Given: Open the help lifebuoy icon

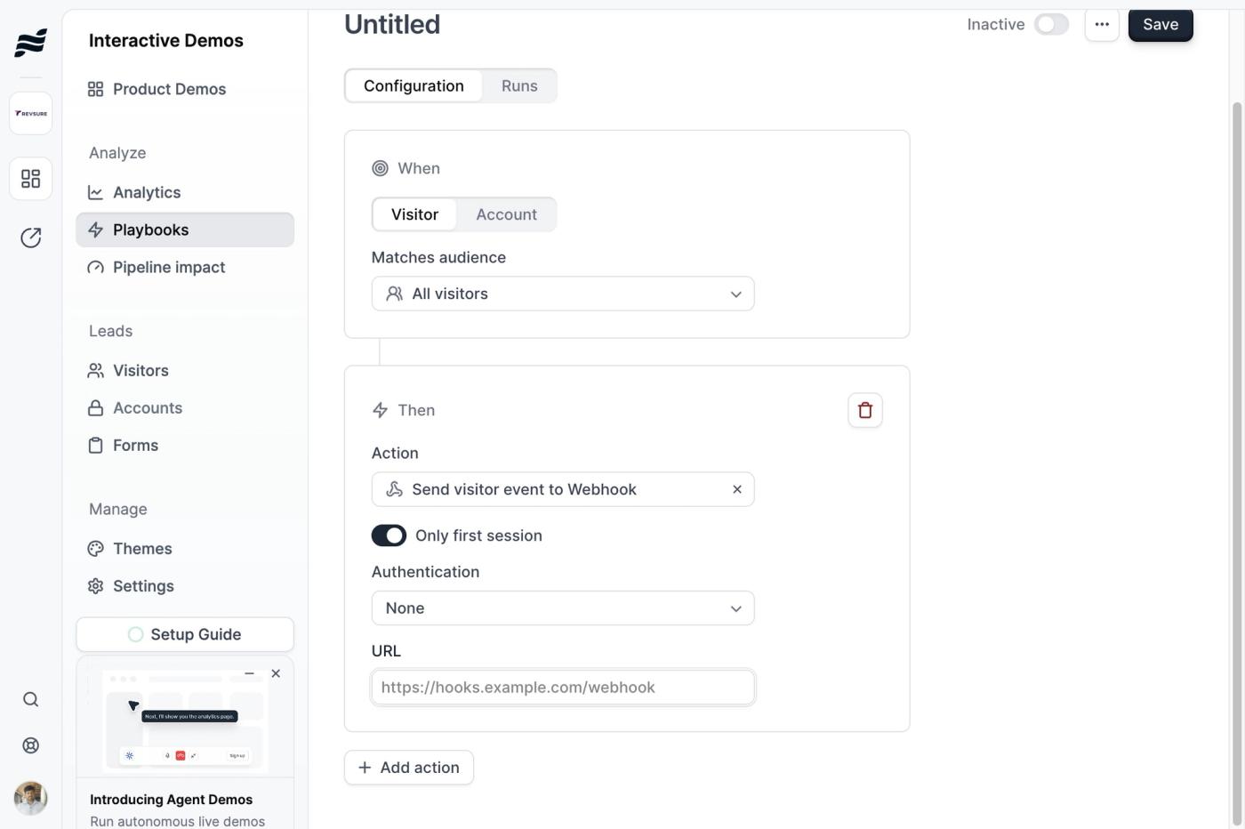Looking at the screenshot, I should [x=31, y=745].
